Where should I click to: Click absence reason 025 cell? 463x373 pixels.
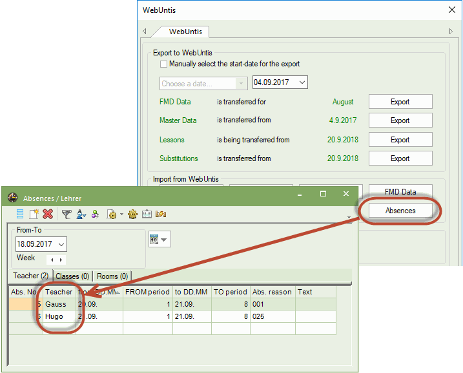point(273,316)
